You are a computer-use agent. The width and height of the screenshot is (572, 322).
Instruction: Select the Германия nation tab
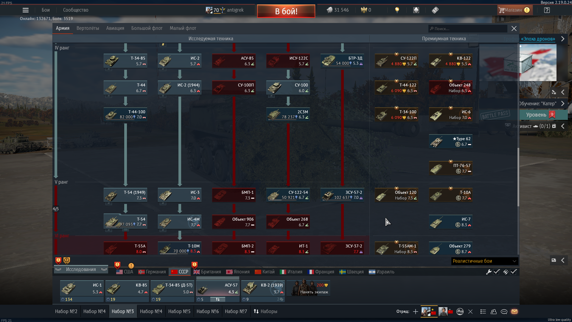[x=152, y=272]
